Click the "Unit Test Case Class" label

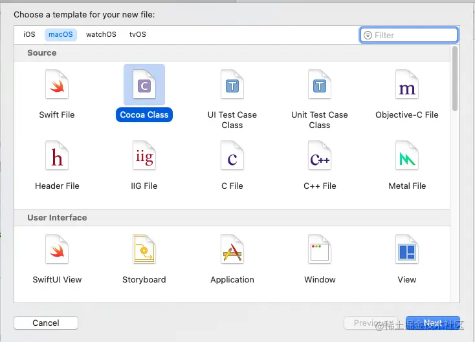320,120
